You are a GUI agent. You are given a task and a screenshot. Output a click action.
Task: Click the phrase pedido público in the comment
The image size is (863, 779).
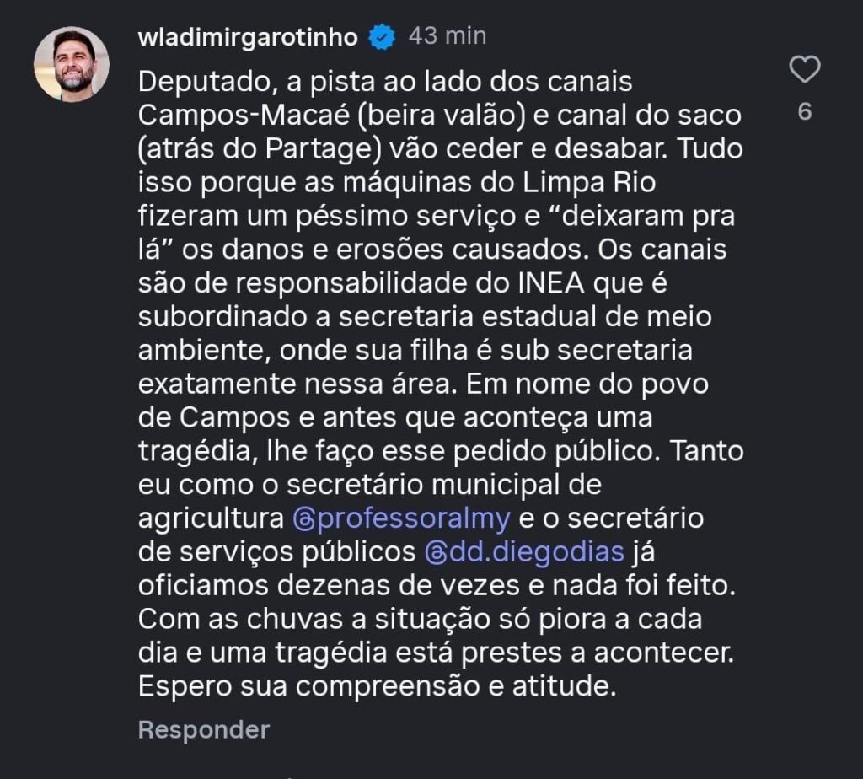pyautogui.click(x=556, y=451)
